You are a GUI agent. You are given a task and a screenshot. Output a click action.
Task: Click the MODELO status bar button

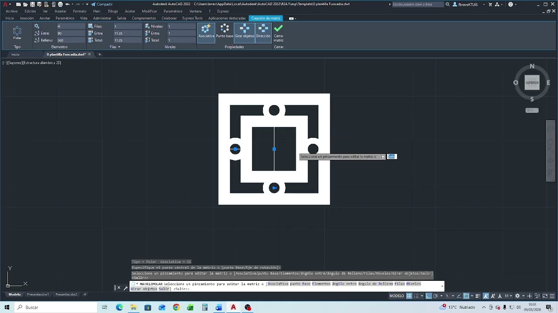397,296
